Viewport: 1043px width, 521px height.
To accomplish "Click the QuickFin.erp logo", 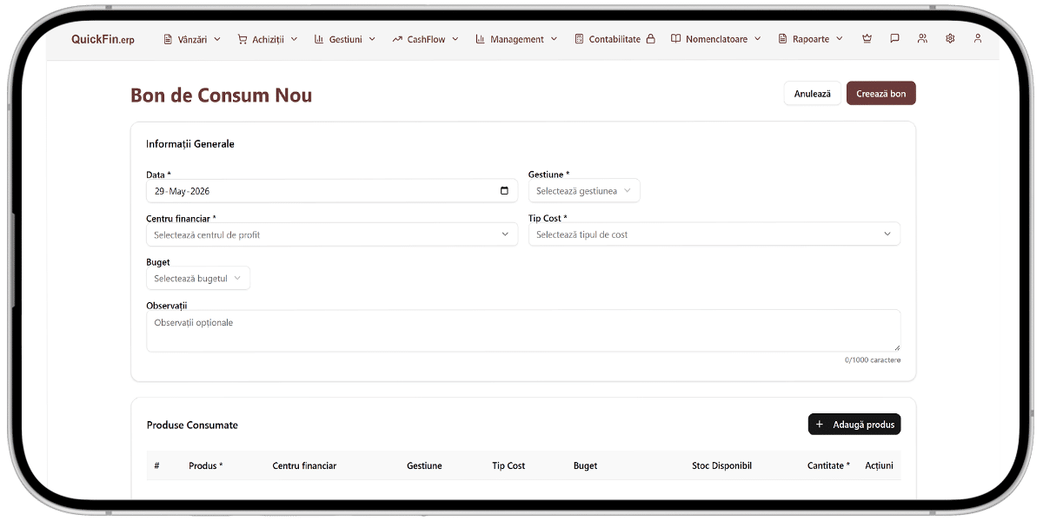I will coord(103,39).
